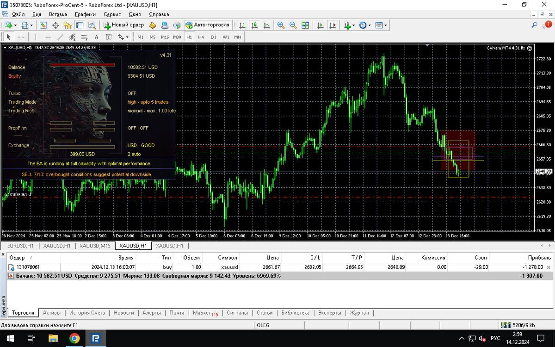This screenshot has width=555, height=347.
Task: Click the Новый ордер button
Action: [x=123, y=25]
